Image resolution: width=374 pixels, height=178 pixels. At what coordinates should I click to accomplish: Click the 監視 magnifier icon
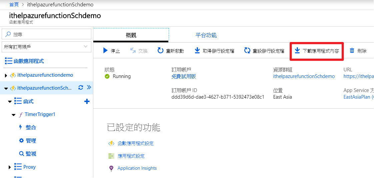(x=21, y=154)
